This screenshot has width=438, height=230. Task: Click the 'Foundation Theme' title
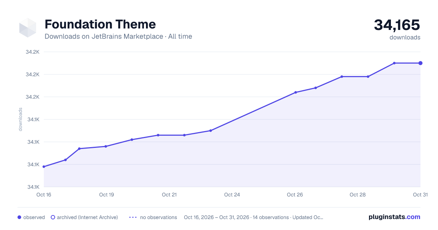100,24
